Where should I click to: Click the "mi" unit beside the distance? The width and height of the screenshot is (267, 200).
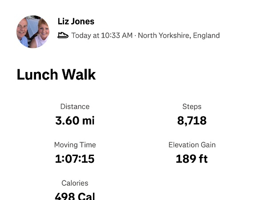click(x=88, y=120)
